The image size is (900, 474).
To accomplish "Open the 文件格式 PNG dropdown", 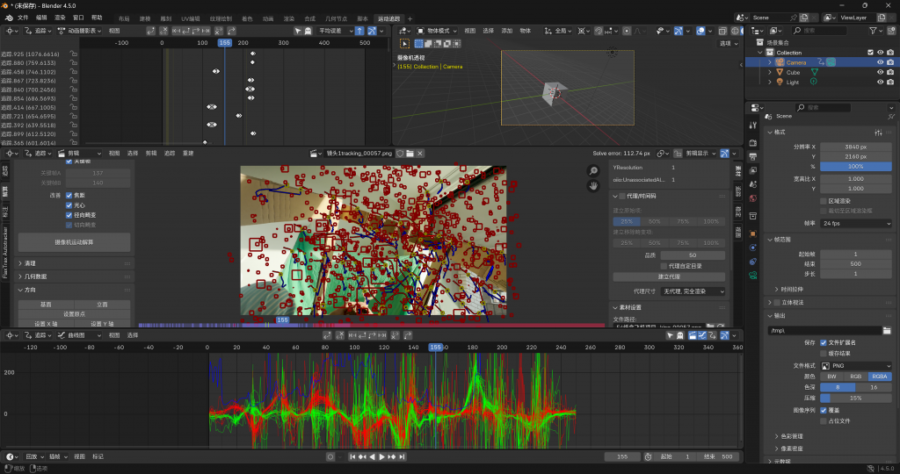I will (x=855, y=365).
